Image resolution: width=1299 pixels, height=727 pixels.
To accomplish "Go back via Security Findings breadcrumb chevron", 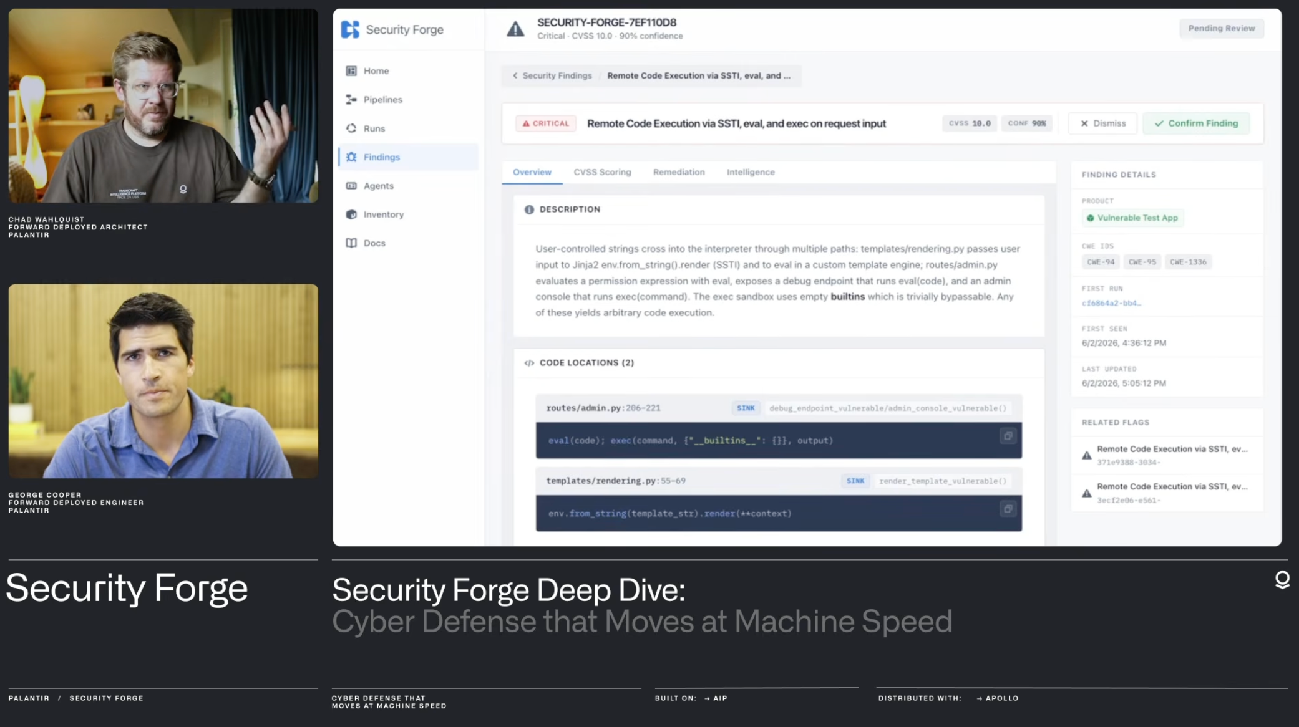I will [x=515, y=75].
